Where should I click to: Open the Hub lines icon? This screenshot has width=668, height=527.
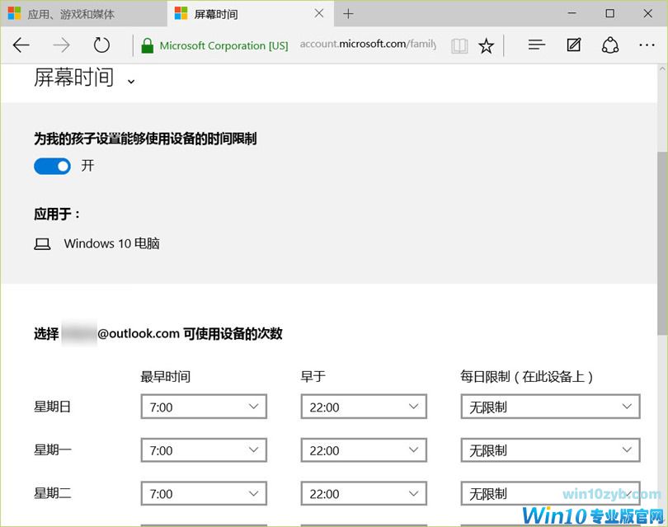click(536, 45)
